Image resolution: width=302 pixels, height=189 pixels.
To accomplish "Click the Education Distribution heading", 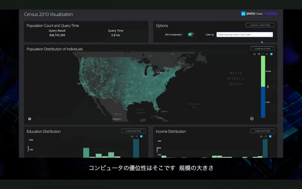I will [x=44, y=131].
